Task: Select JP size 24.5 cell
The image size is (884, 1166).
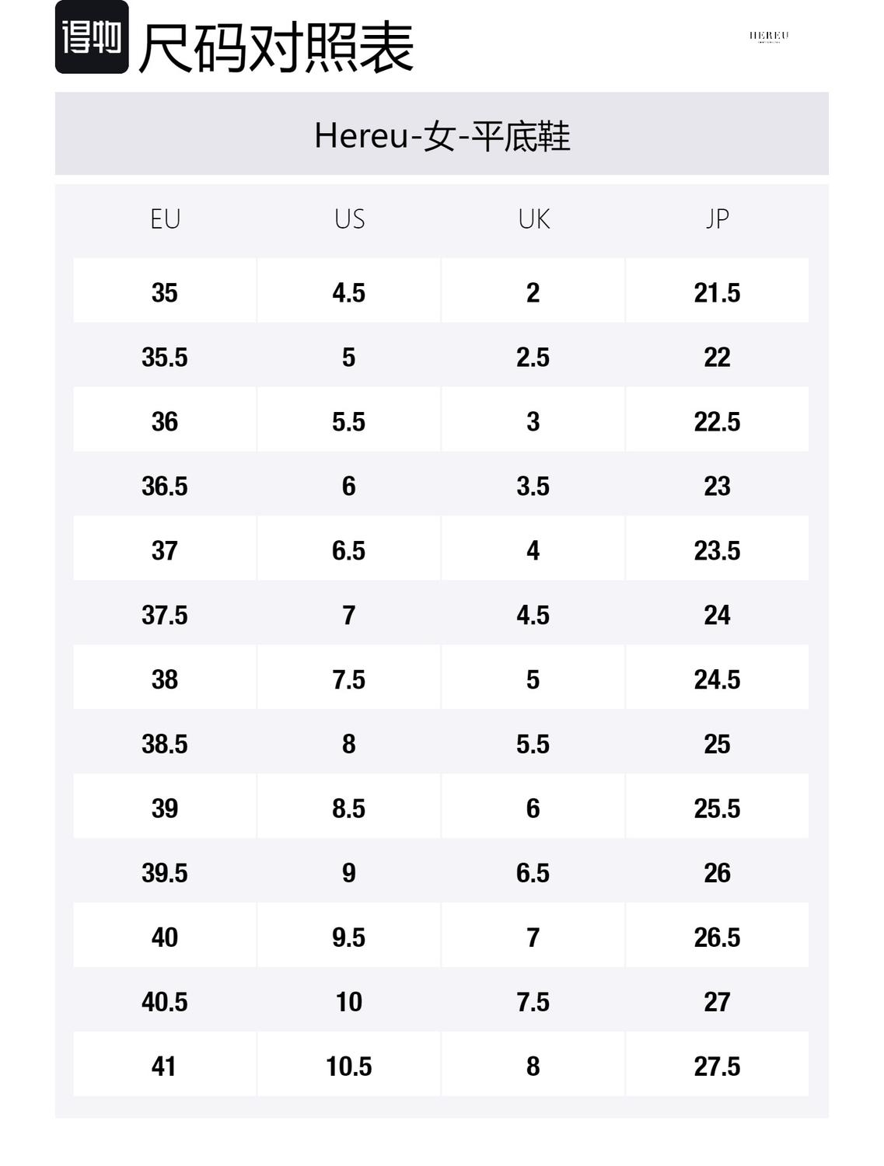Action: [x=717, y=679]
